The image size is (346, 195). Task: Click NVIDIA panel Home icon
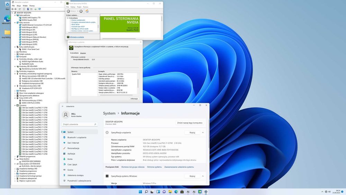click(87, 11)
